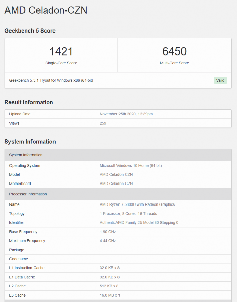Image resolution: width=237 pixels, height=302 pixels.
Task: Click the Geekbench 5.3.1 Tryout version text
Action: [x=51, y=80]
